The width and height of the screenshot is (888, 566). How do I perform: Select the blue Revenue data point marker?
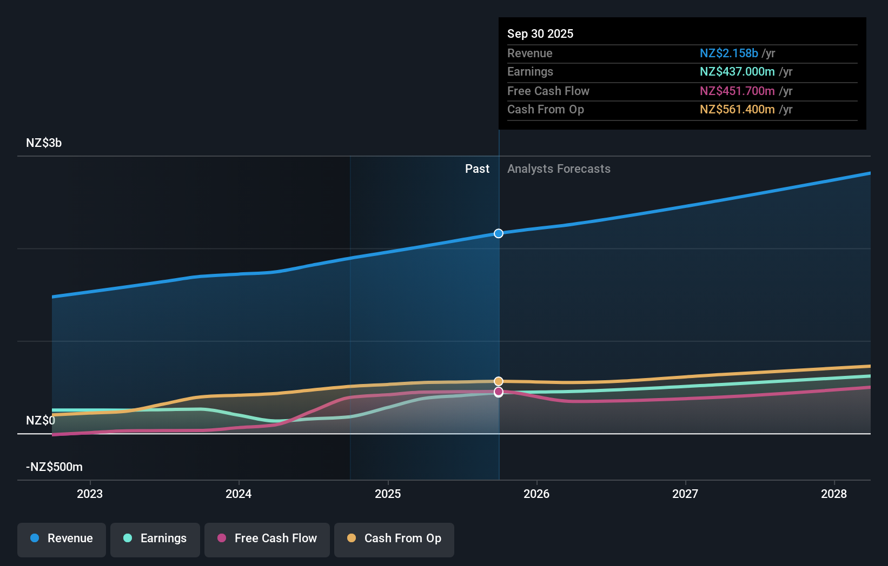tap(498, 233)
